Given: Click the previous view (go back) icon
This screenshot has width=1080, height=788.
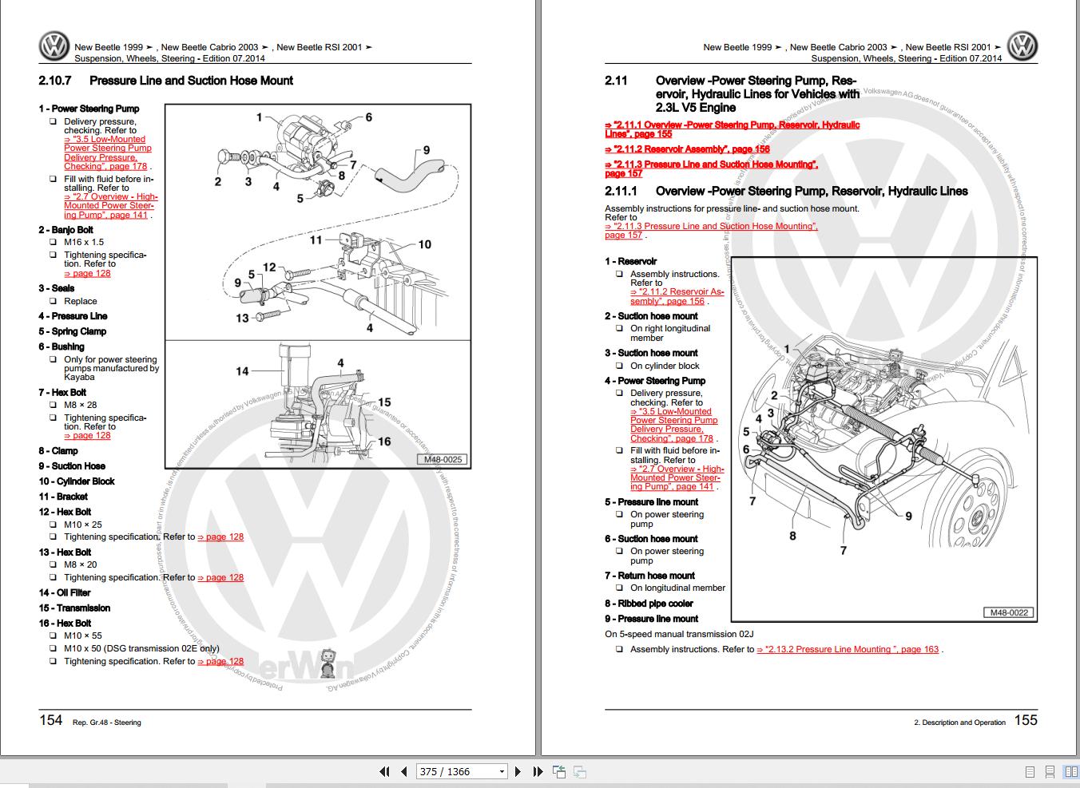Looking at the screenshot, I should [559, 771].
